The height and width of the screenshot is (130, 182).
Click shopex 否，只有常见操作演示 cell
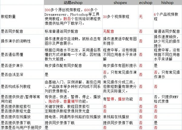[x=120, y=74]
